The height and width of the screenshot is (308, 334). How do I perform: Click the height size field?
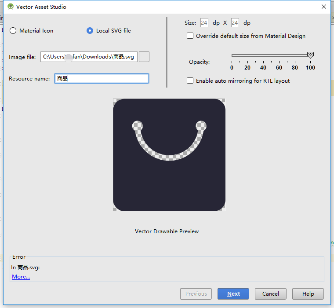pos(235,23)
